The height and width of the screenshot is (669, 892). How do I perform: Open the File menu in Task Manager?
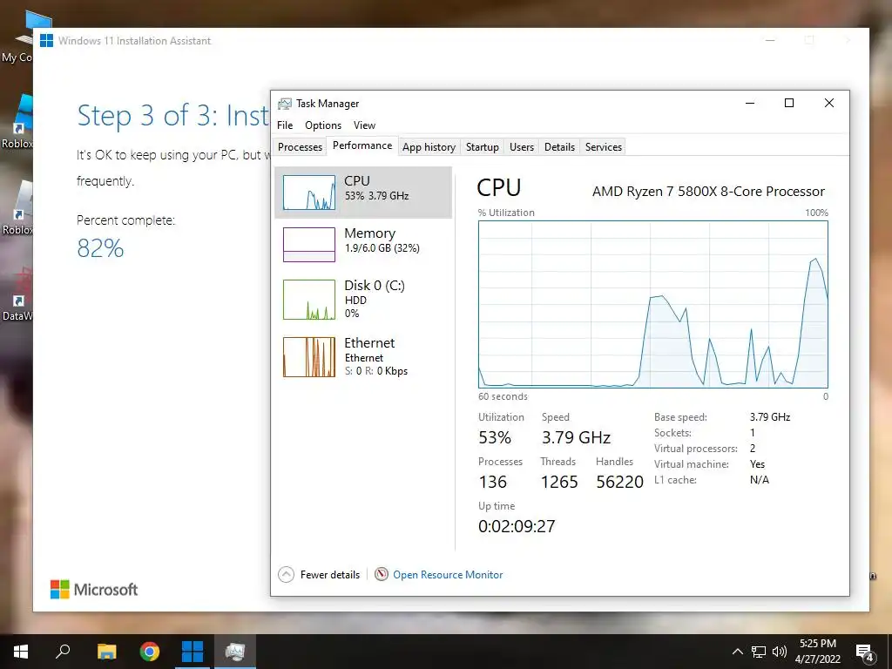285,125
